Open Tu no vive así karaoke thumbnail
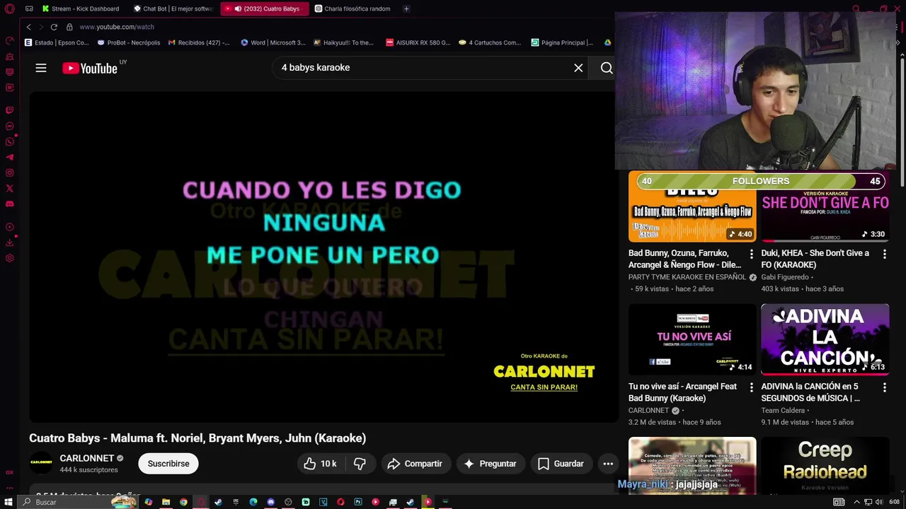906x509 pixels. coord(692,339)
